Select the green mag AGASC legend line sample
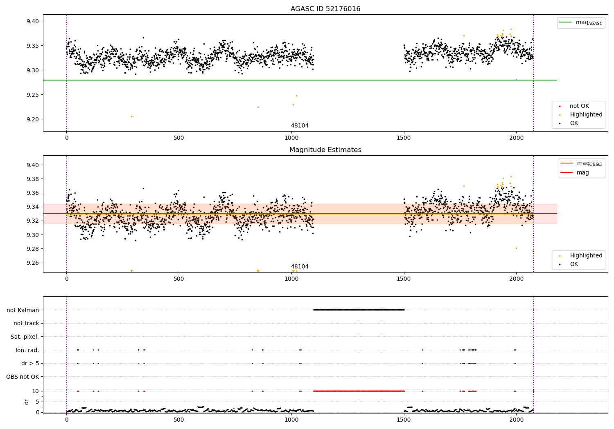The width and height of the screenshot is (614, 429). [x=566, y=22]
